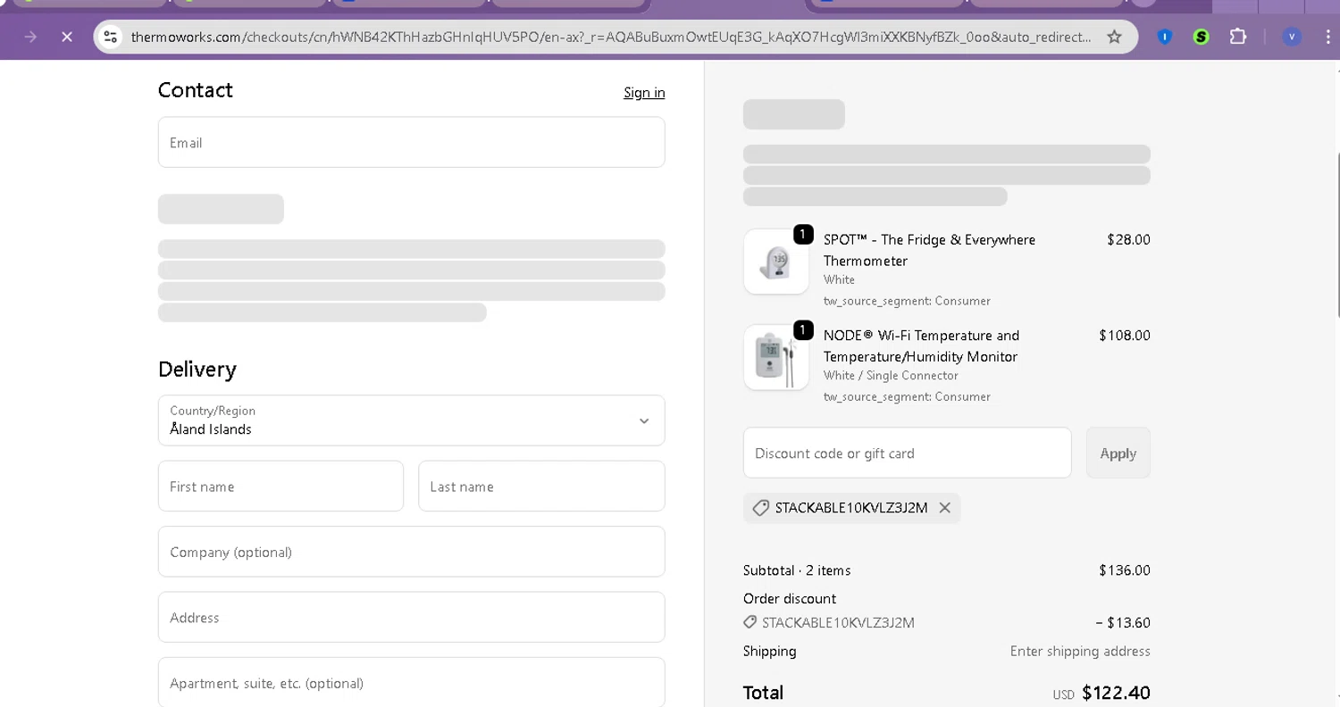Focus the Company (optional) field

[411, 552]
